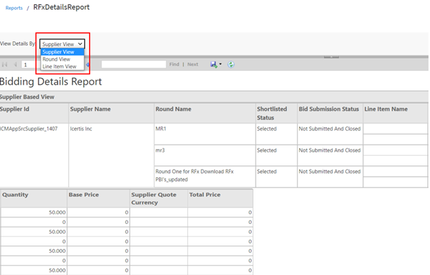Refresh the report with green icon

click(231, 64)
